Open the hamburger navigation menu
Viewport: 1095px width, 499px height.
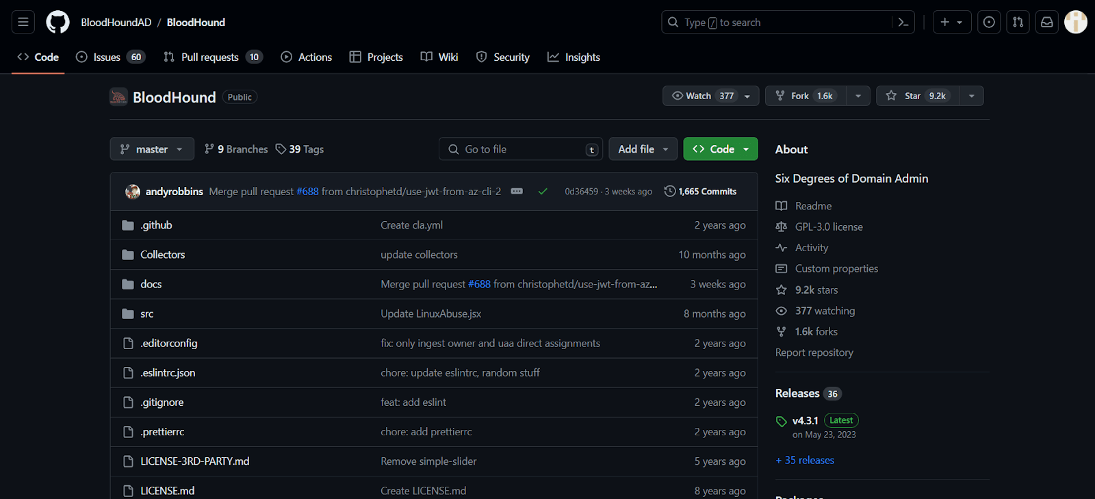[x=23, y=22]
